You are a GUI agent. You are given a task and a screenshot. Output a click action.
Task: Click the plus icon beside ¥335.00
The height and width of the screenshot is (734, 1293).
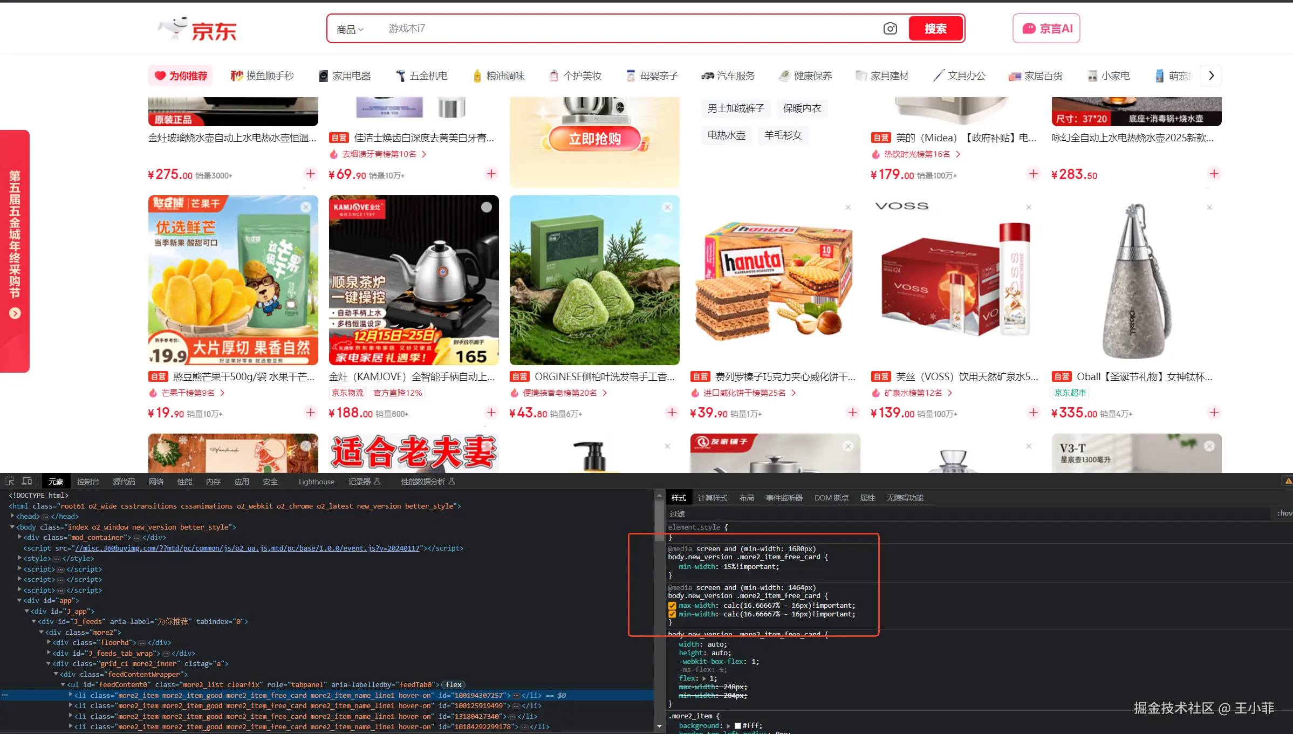(x=1214, y=413)
